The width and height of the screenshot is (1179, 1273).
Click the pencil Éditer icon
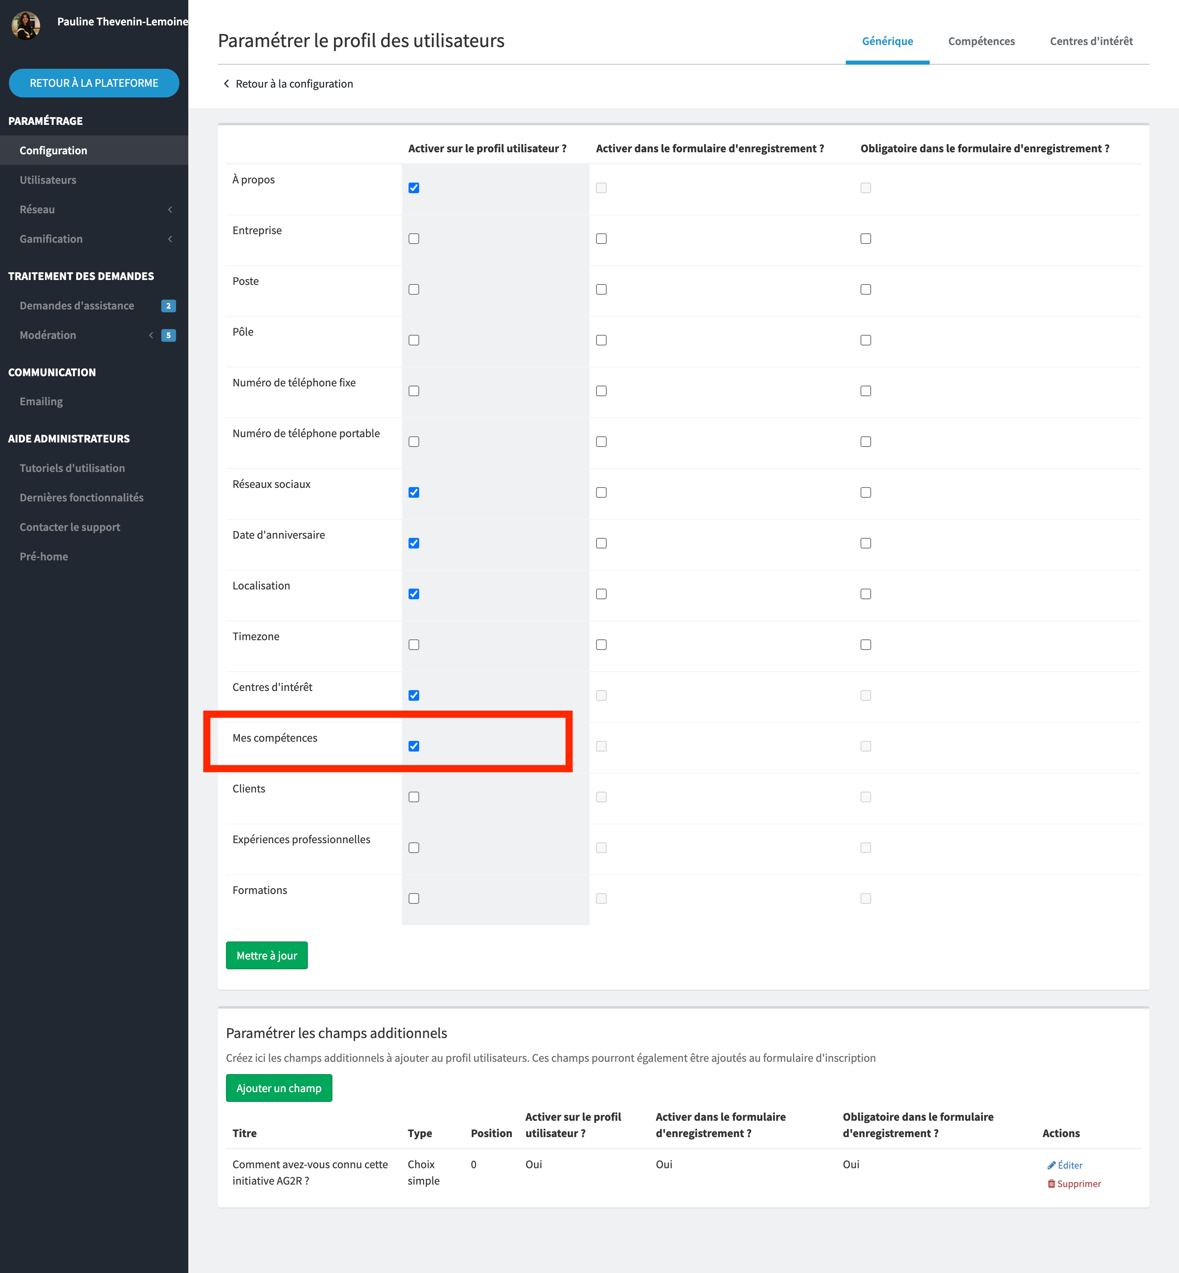pyautogui.click(x=1051, y=1165)
